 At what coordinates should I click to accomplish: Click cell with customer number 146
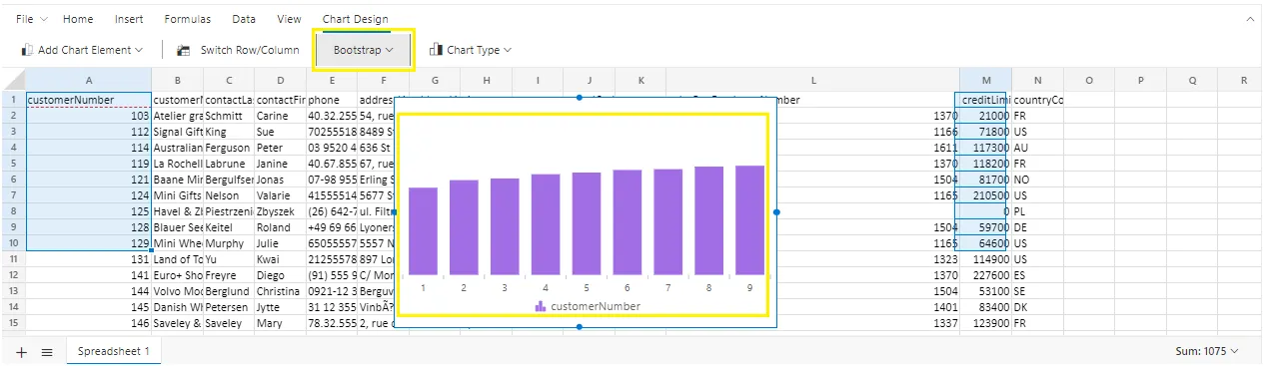click(89, 323)
